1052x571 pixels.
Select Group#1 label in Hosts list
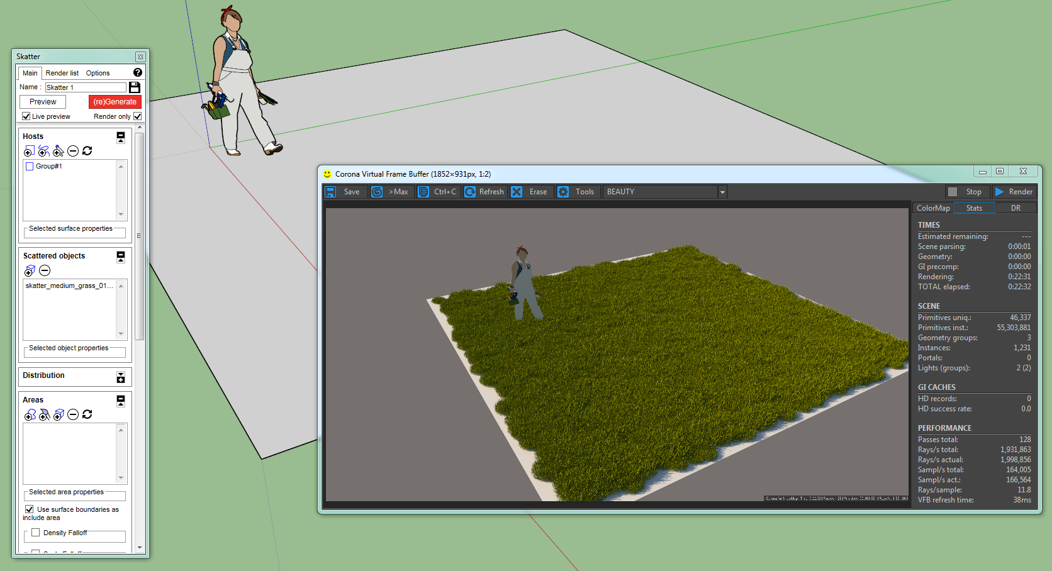48,167
